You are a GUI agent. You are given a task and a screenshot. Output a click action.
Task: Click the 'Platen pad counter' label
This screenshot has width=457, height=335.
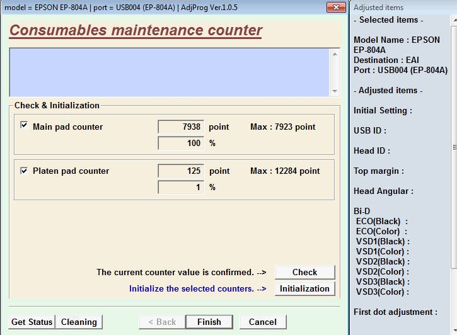coord(71,171)
